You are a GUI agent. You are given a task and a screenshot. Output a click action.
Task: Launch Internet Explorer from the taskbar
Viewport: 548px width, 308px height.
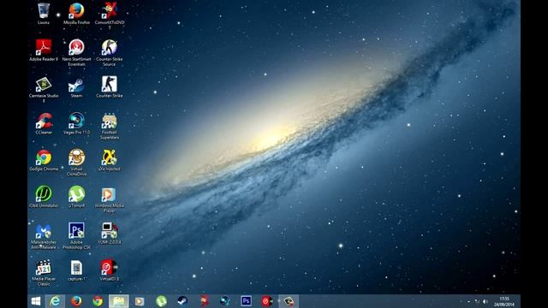point(55,301)
